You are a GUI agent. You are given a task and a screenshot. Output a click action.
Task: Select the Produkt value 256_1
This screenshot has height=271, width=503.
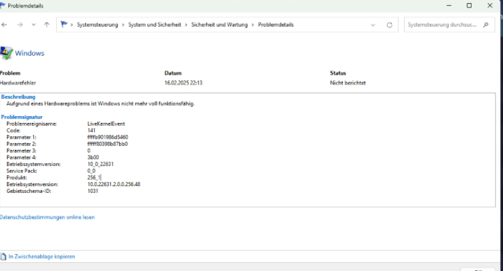pyautogui.click(x=94, y=177)
